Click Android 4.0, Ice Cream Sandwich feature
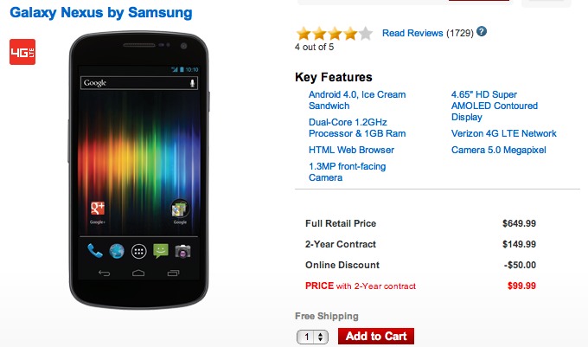 [356, 100]
